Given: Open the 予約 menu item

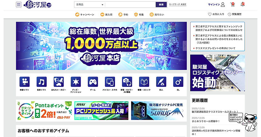Looking at the screenshot, I should pos(123,15).
